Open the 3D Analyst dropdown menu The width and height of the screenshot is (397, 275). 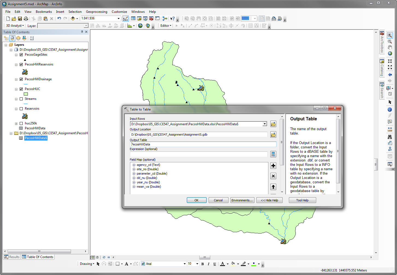click(15, 26)
